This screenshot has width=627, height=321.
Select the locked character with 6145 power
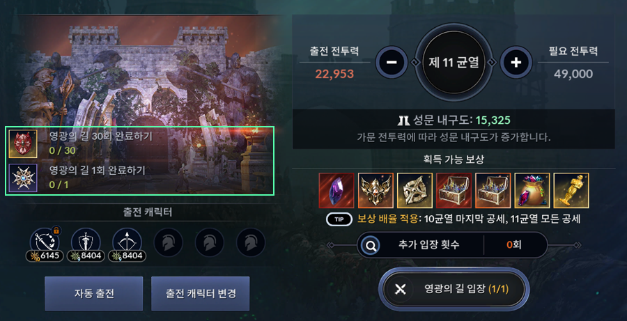(x=45, y=244)
